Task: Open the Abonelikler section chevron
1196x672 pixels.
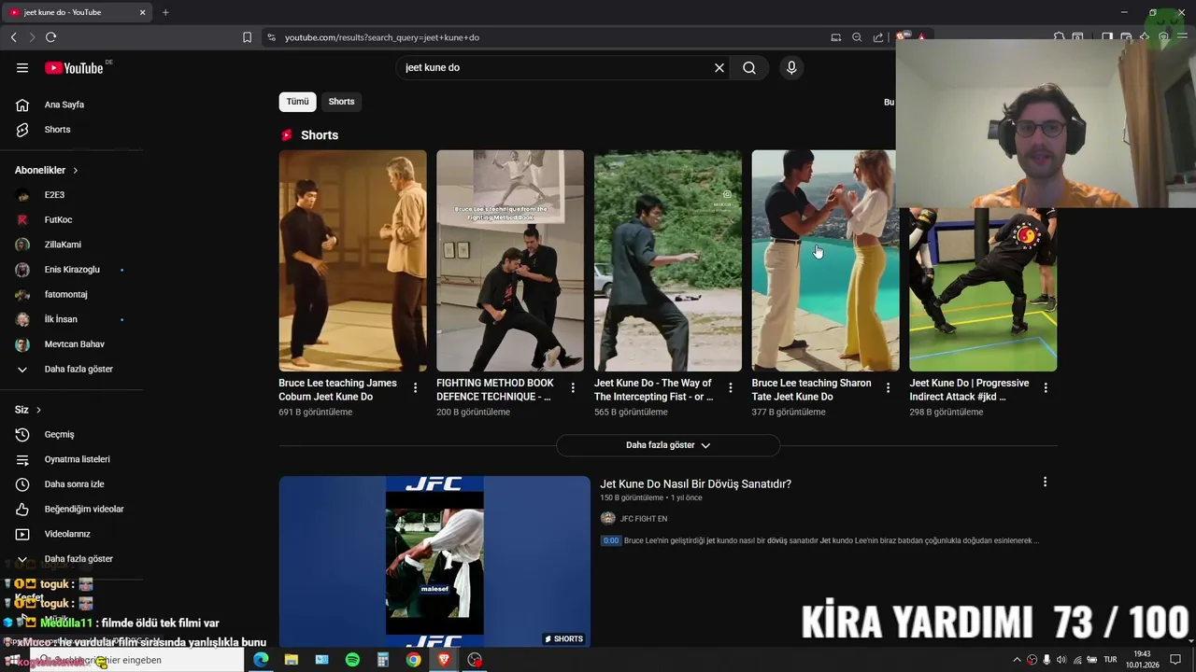Action: [x=76, y=170]
